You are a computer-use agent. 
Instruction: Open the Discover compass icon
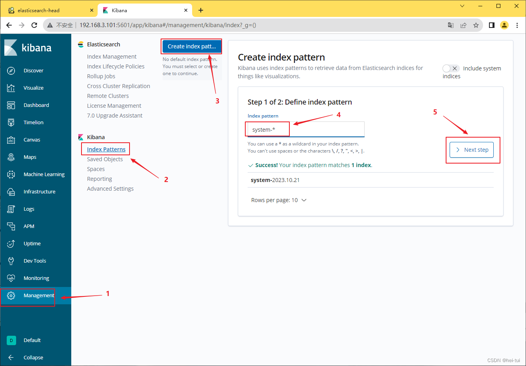(x=11, y=71)
